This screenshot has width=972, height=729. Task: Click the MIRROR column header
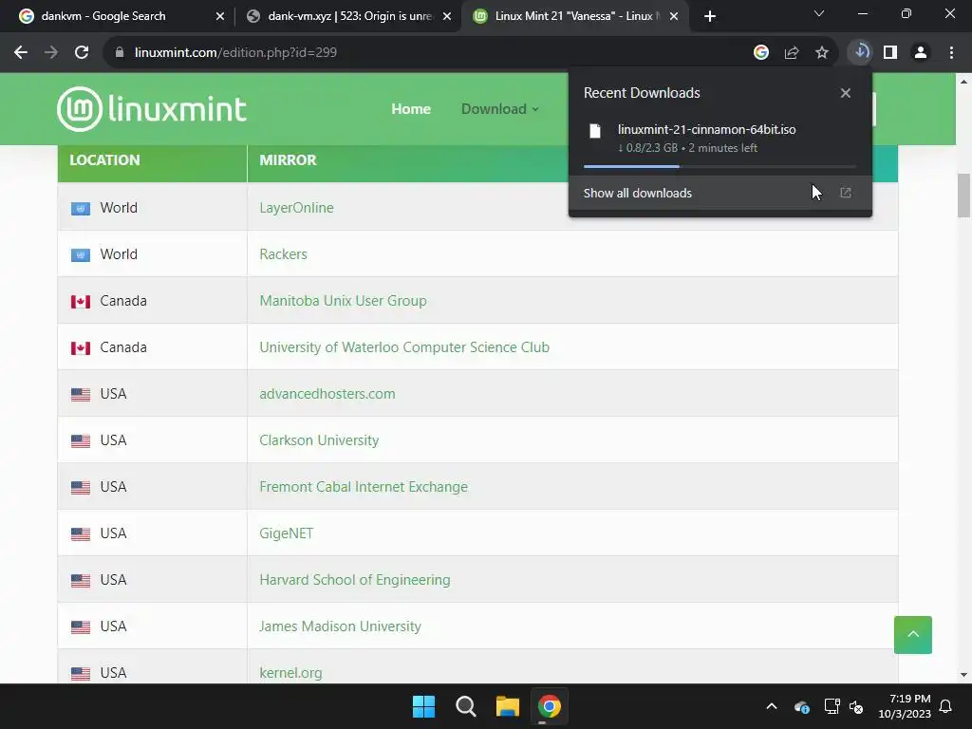coord(288,159)
